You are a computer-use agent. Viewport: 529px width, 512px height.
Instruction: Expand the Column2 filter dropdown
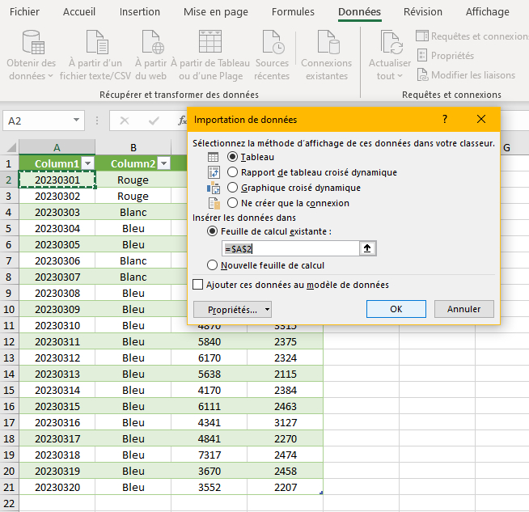[163, 163]
